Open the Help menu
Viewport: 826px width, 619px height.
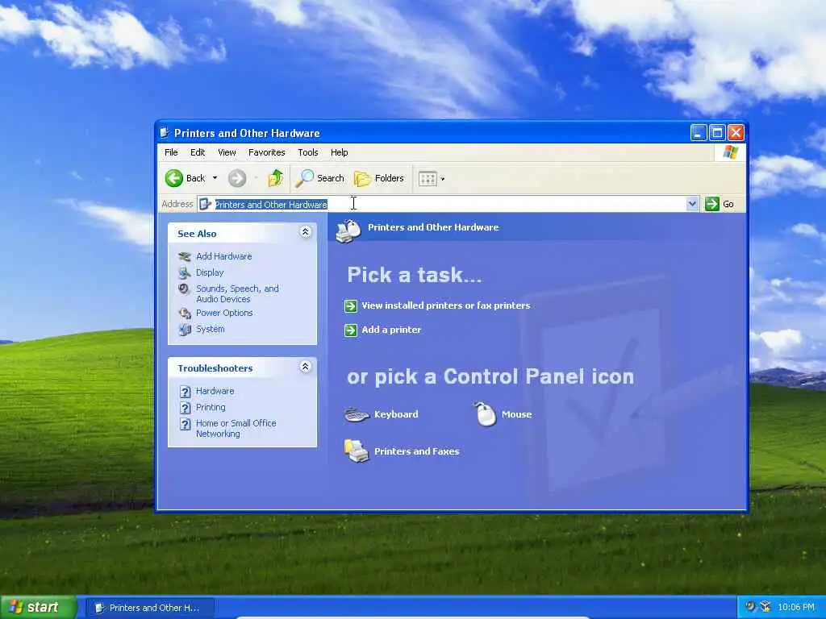click(x=340, y=152)
